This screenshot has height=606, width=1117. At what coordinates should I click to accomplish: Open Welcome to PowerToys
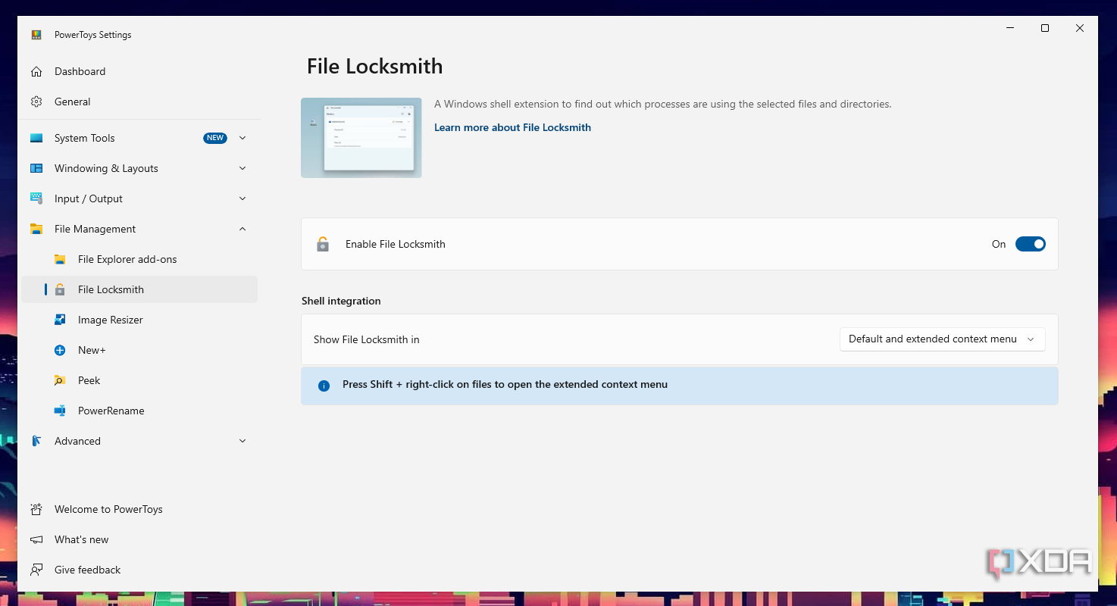pyautogui.click(x=139, y=509)
